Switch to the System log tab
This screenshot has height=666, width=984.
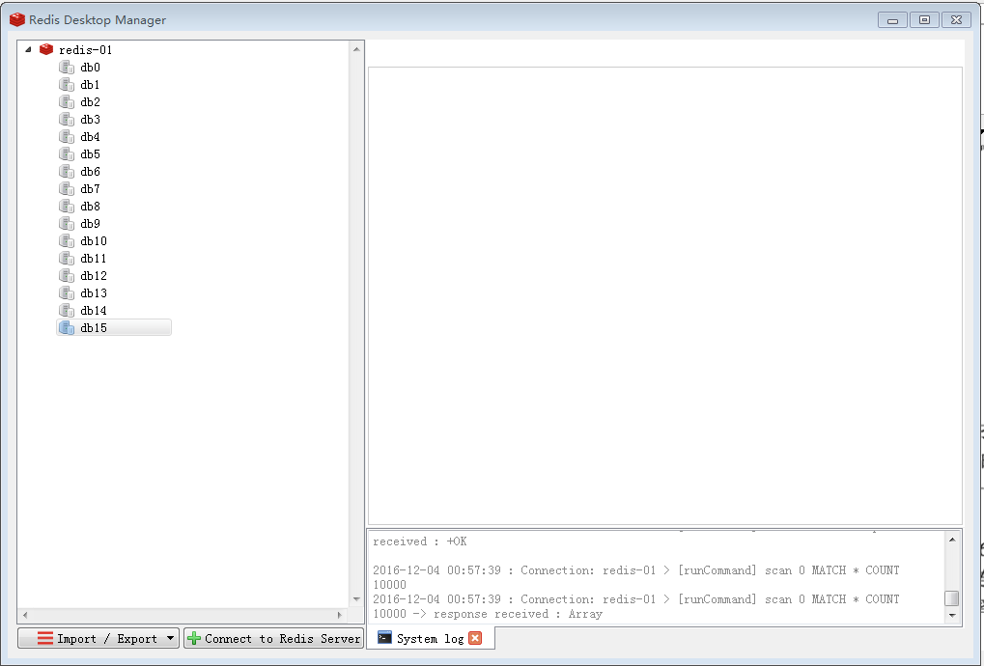[x=430, y=638]
